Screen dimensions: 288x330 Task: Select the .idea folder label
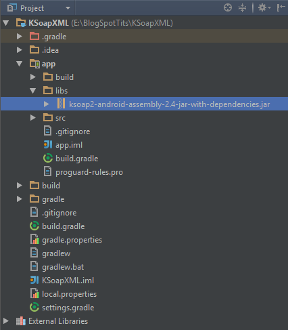coord(50,50)
